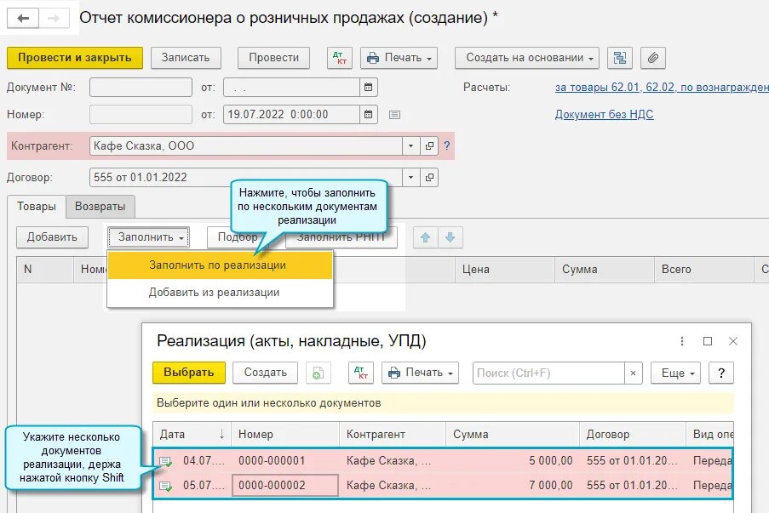This screenshot has height=513, width=769.
Task: Select the cell 0000-000002
Action: coord(285,486)
